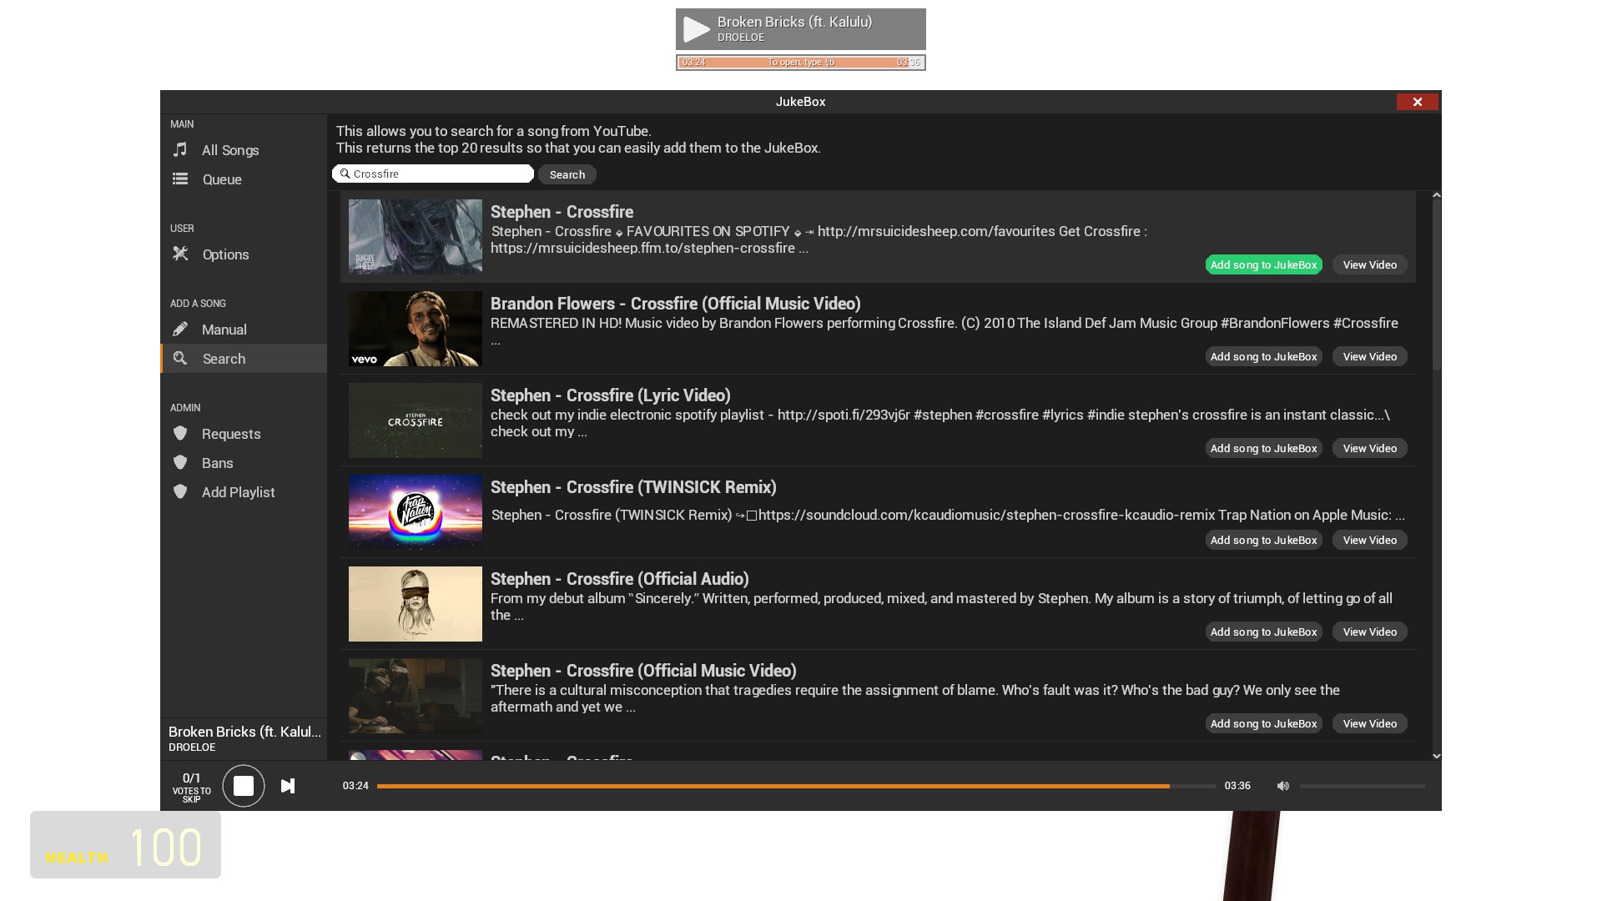This screenshot has width=1602, height=901.
Task: Open the Options page
Action: tap(244, 254)
